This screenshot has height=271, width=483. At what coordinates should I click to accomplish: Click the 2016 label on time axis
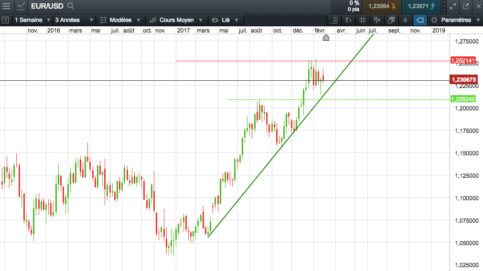[54, 31]
